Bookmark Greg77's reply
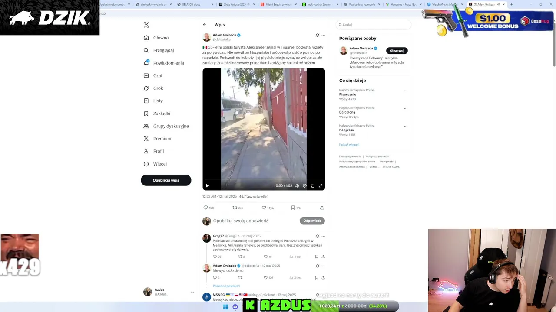The width and height of the screenshot is (556, 312). point(317,257)
